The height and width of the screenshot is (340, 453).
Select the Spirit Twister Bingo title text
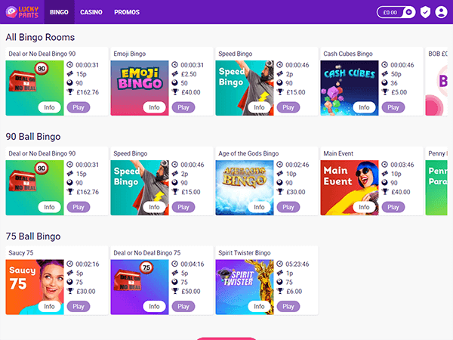click(x=245, y=253)
